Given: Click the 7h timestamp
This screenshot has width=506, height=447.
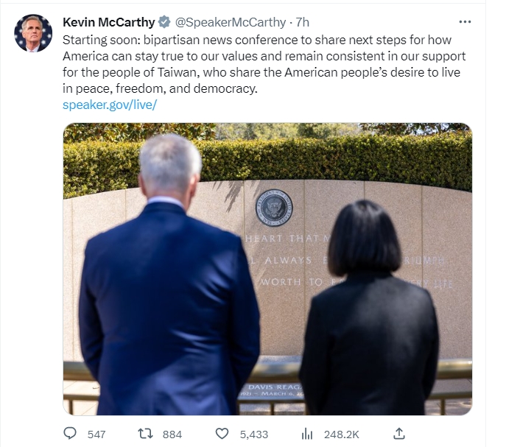Looking at the screenshot, I should coord(303,22).
